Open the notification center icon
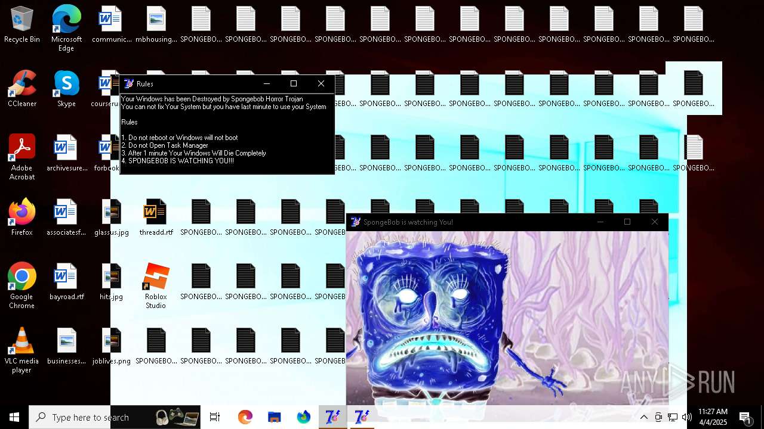Image resolution: width=764 pixels, height=429 pixels. [x=745, y=417]
